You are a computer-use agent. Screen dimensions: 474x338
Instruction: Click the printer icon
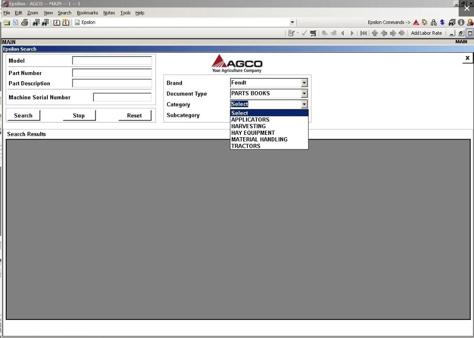(x=25, y=22)
